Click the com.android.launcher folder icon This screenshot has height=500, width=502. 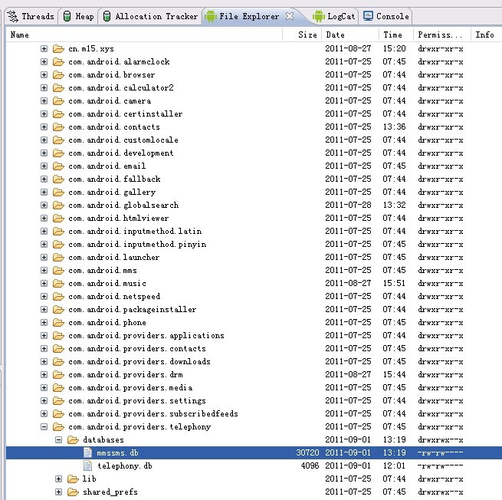[58, 257]
